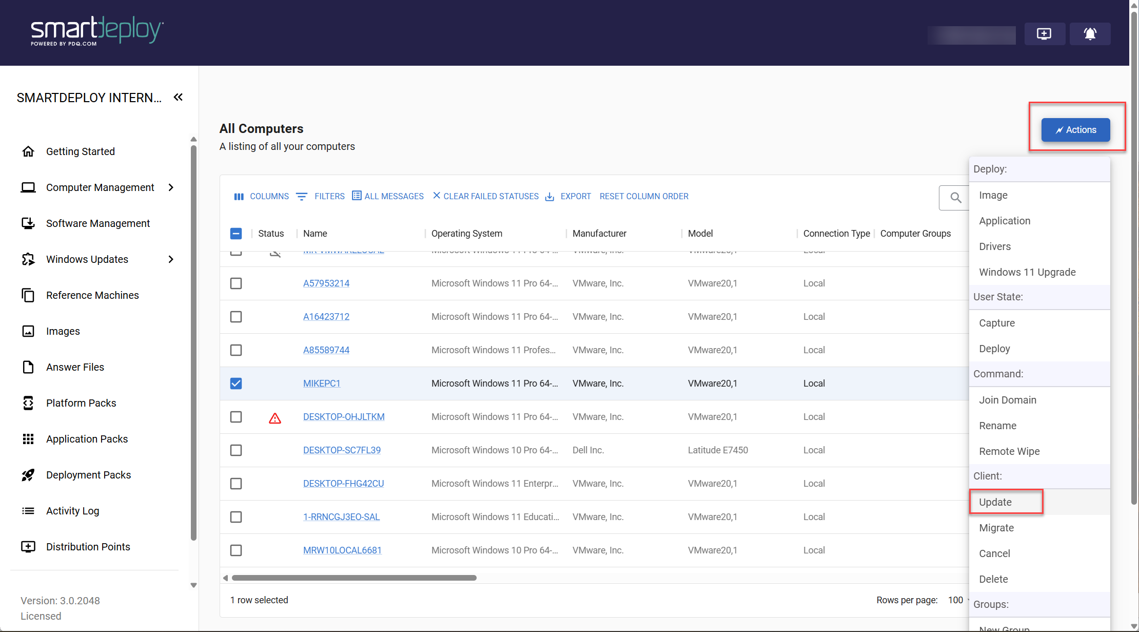Expand Windows Updates submenu chevron
The height and width of the screenshot is (632, 1139).
171,259
